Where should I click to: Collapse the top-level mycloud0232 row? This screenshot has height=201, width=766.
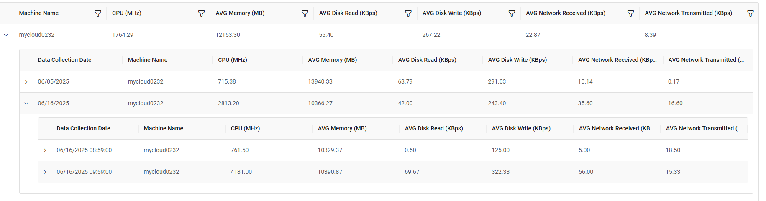[x=6, y=35]
